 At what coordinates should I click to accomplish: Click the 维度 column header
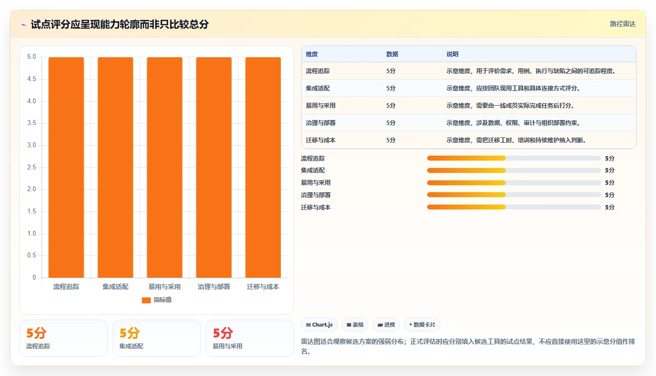point(312,54)
